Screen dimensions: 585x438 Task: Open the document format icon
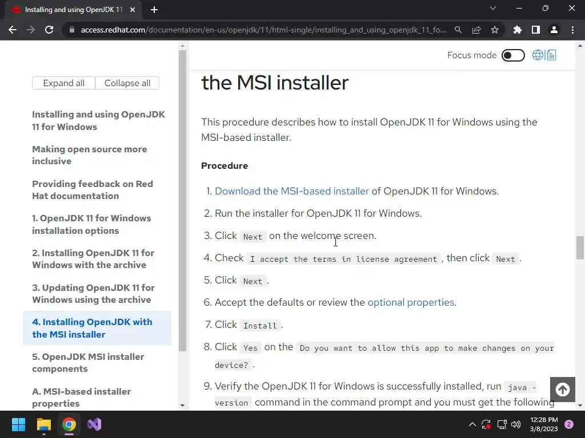click(x=551, y=55)
